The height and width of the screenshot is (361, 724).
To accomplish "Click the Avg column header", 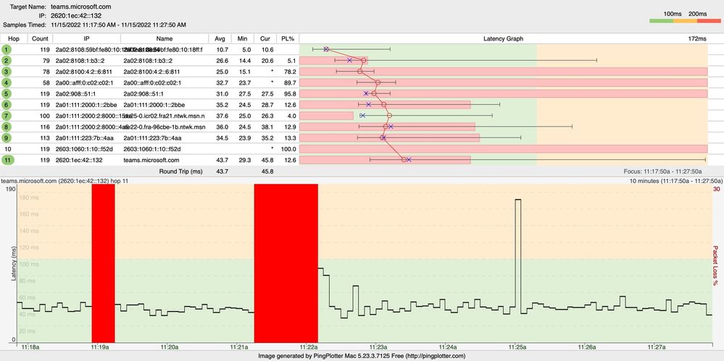I will (x=220, y=39).
